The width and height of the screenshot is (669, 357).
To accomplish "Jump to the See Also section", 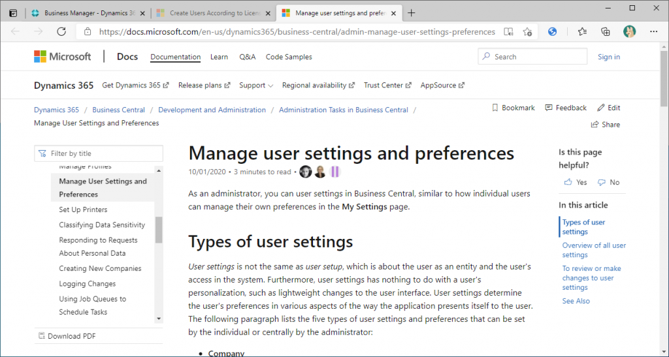I will 576,301.
